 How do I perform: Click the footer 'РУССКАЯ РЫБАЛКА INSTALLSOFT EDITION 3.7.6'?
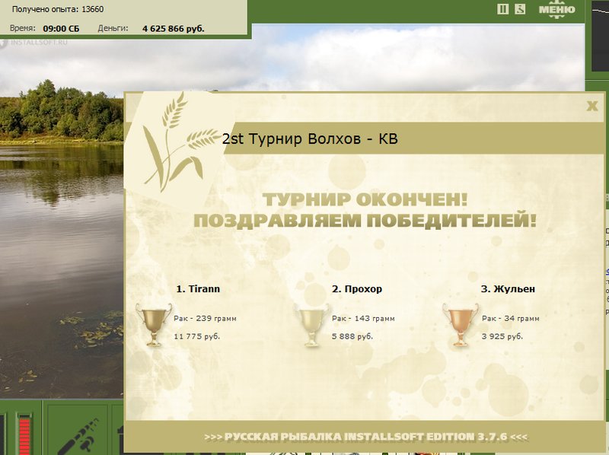coord(366,437)
